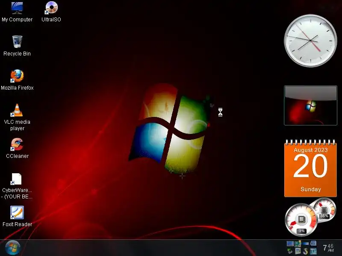
Task: Click the analog clock gadget
Action: [311, 41]
